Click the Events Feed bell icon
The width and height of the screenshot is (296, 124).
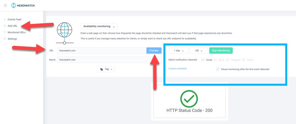tap(5, 19)
